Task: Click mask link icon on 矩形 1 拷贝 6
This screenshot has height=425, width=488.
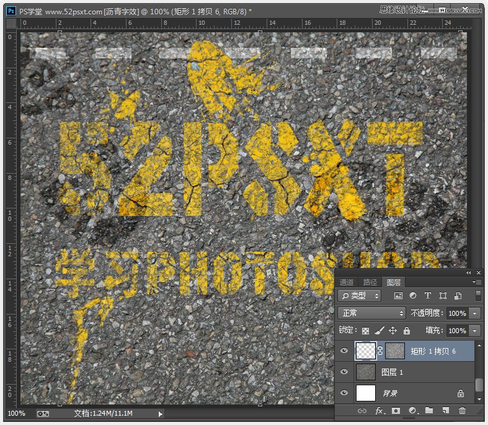Action: [379, 351]
